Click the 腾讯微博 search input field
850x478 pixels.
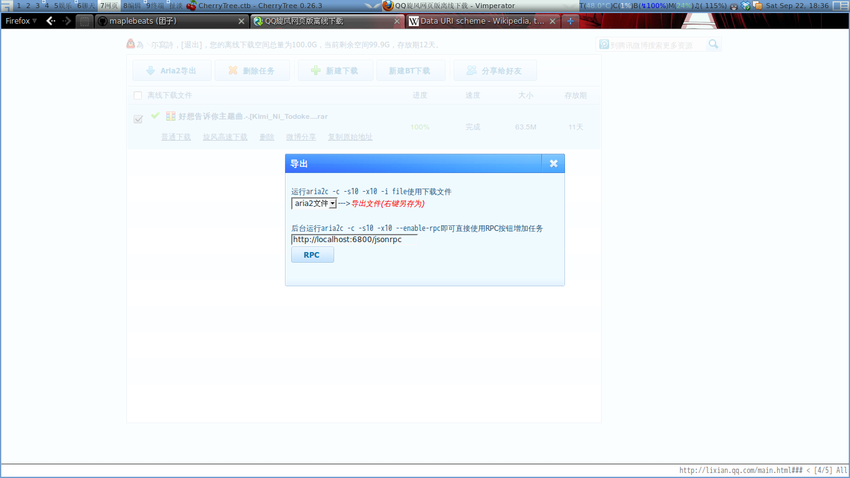click(657, 45)
